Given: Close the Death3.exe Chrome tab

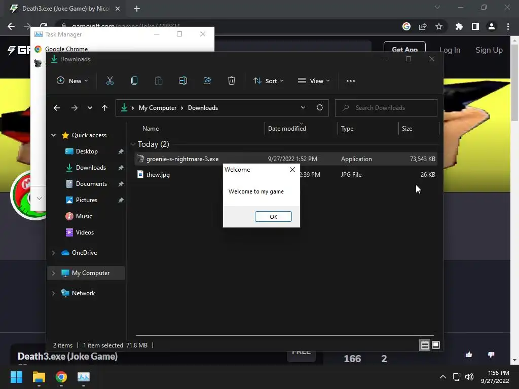Looking at the screenshot, I should (118, 9).
